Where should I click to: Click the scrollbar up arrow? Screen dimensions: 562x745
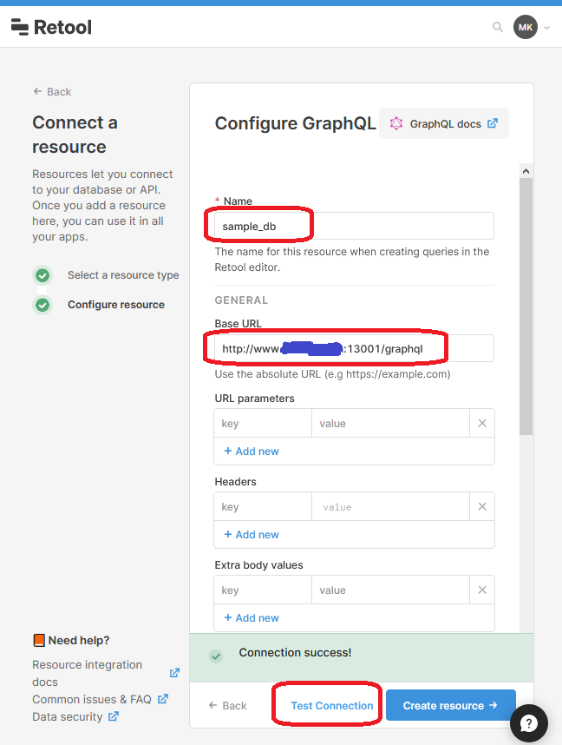526,171
